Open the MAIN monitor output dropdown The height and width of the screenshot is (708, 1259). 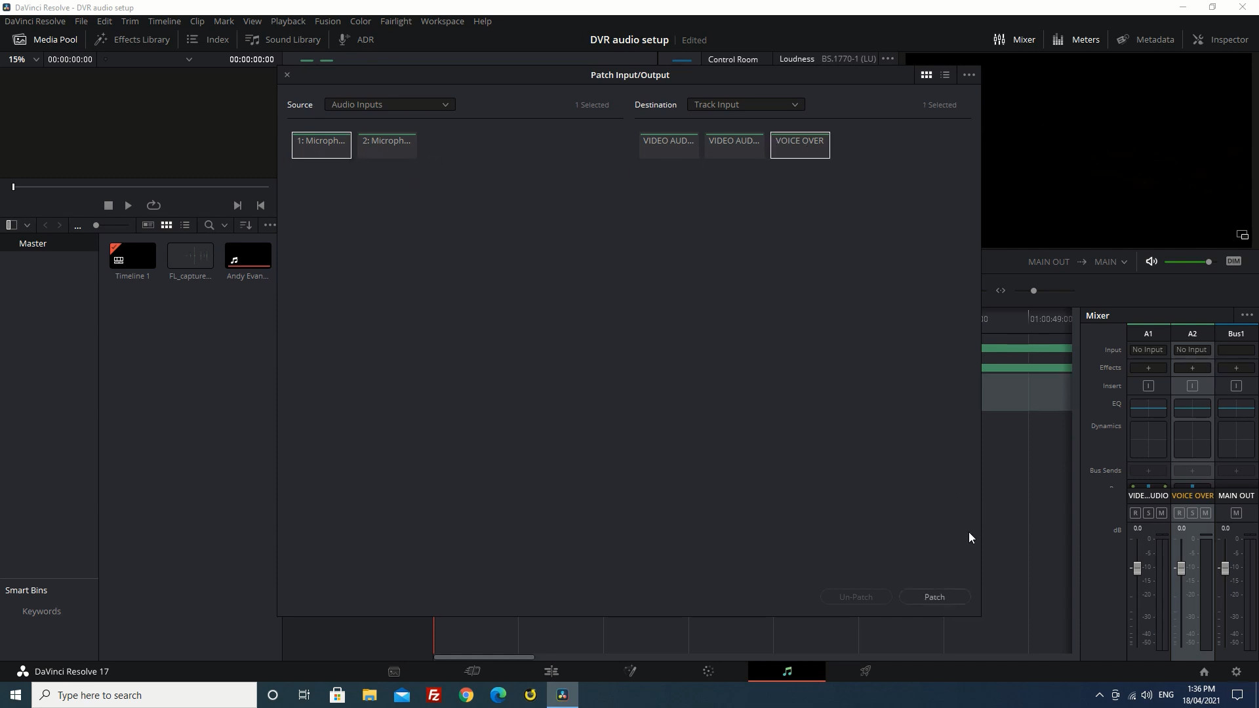(x=1110, y=262)
